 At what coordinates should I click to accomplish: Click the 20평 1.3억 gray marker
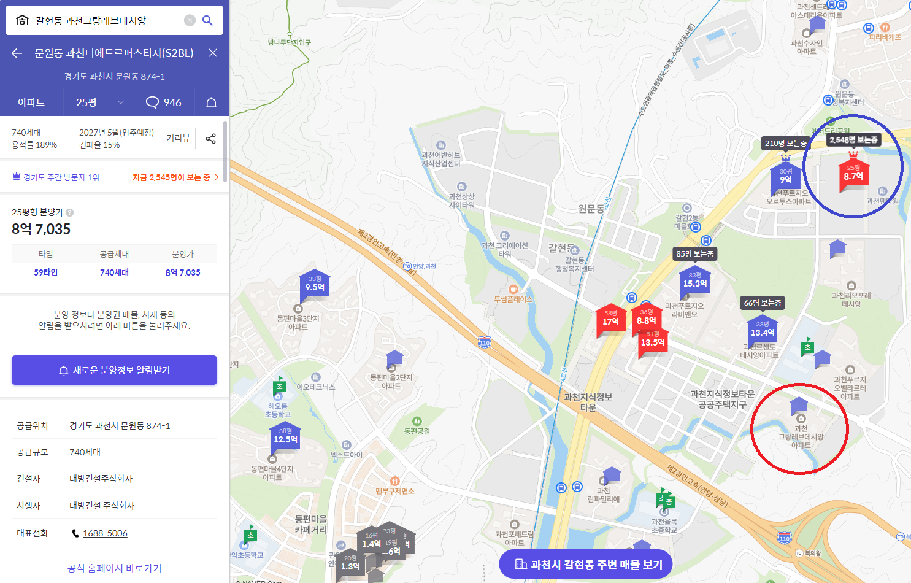click(x=350, y=563)
